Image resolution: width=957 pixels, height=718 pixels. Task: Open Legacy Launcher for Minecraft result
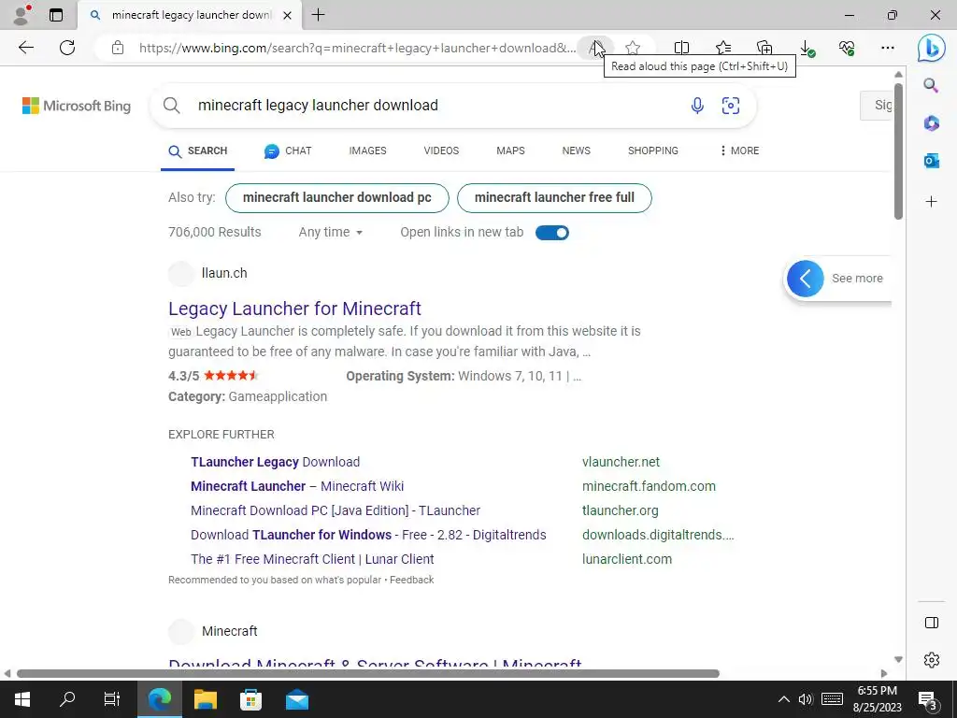pyautogui.click(x=294, y=309)
